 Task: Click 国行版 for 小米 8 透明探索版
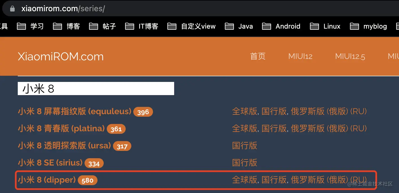point(244,146)
